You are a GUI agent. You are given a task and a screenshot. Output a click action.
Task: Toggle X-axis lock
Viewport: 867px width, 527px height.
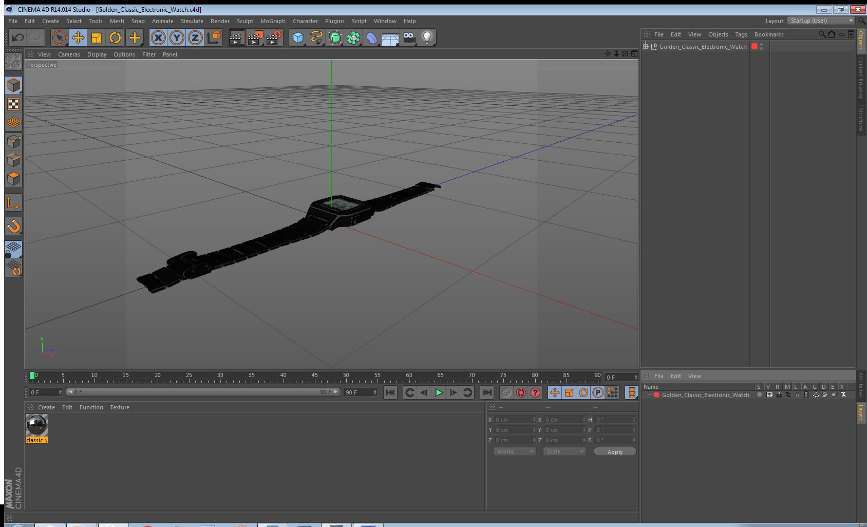tap(158, 37)
